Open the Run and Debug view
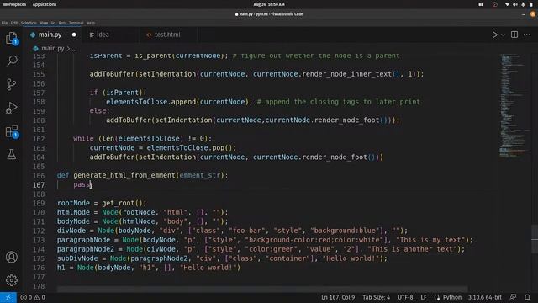This screenshot has width=538, height=303. click(x=12, y=108)
